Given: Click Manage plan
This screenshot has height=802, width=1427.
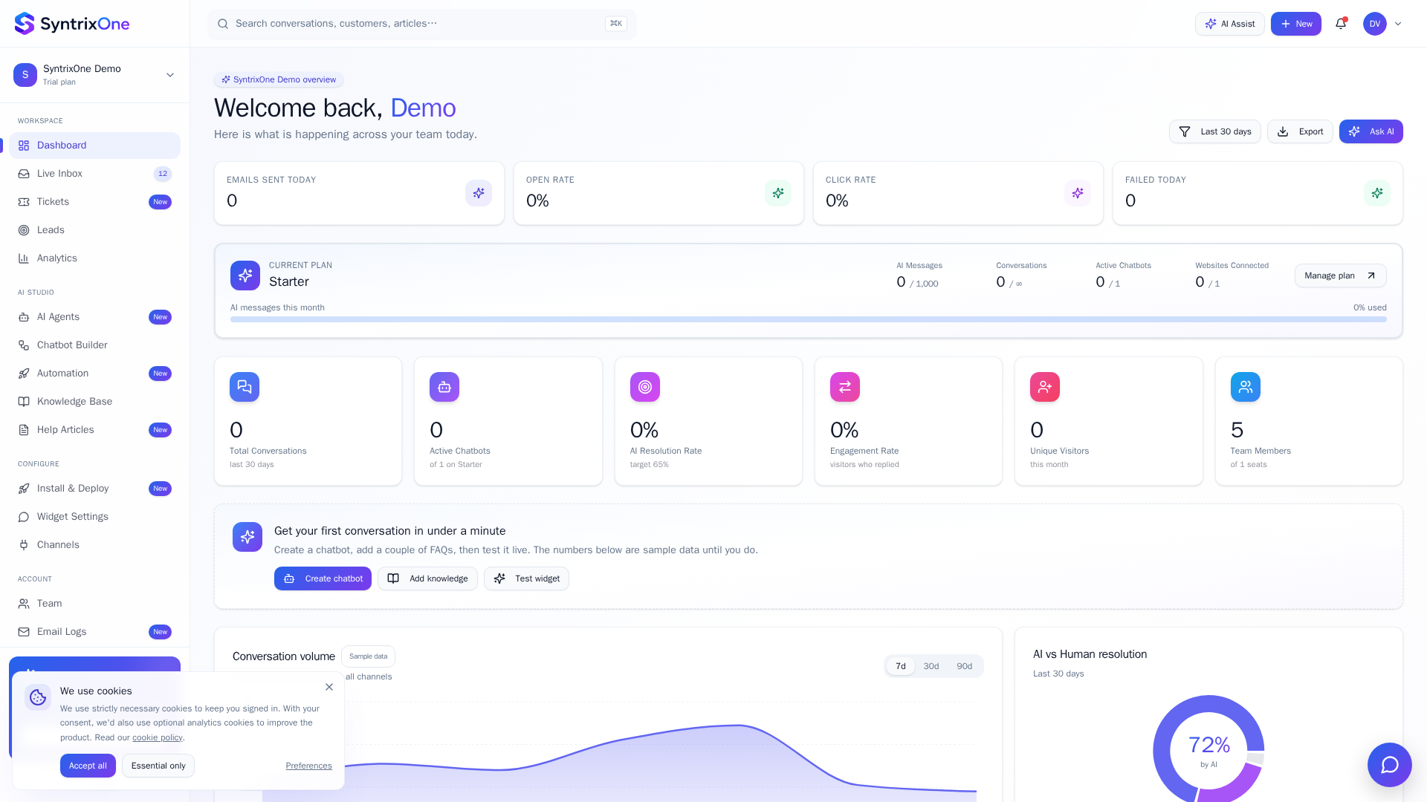Looking at the screenshot, I should pyautogui.click(x=1340, y=276).
